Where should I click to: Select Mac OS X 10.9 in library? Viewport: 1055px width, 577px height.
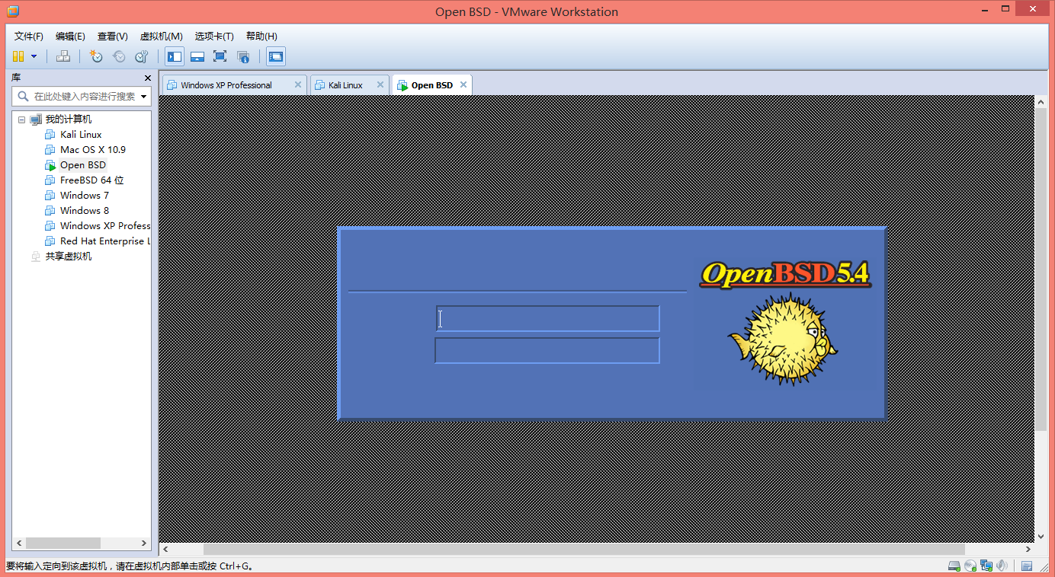click(93, 150)
